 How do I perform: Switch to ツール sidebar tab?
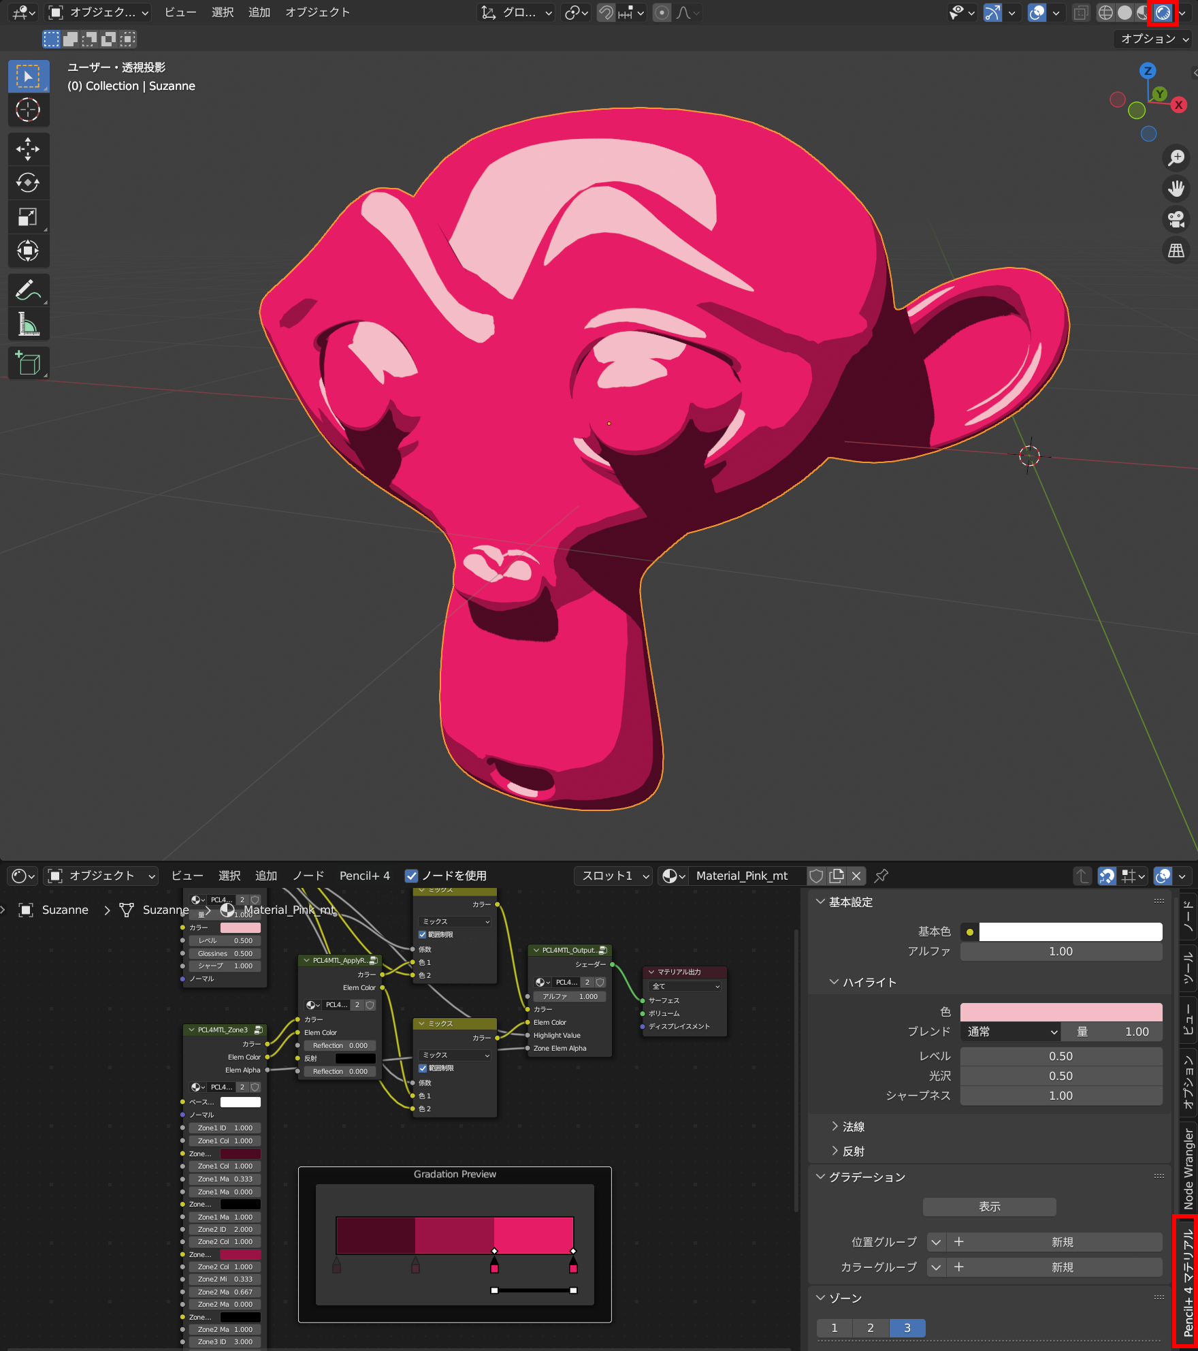(x=1188, y=968)
